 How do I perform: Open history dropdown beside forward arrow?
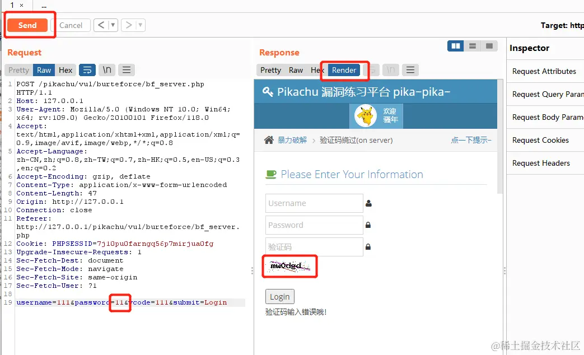[x=141, y=25]
